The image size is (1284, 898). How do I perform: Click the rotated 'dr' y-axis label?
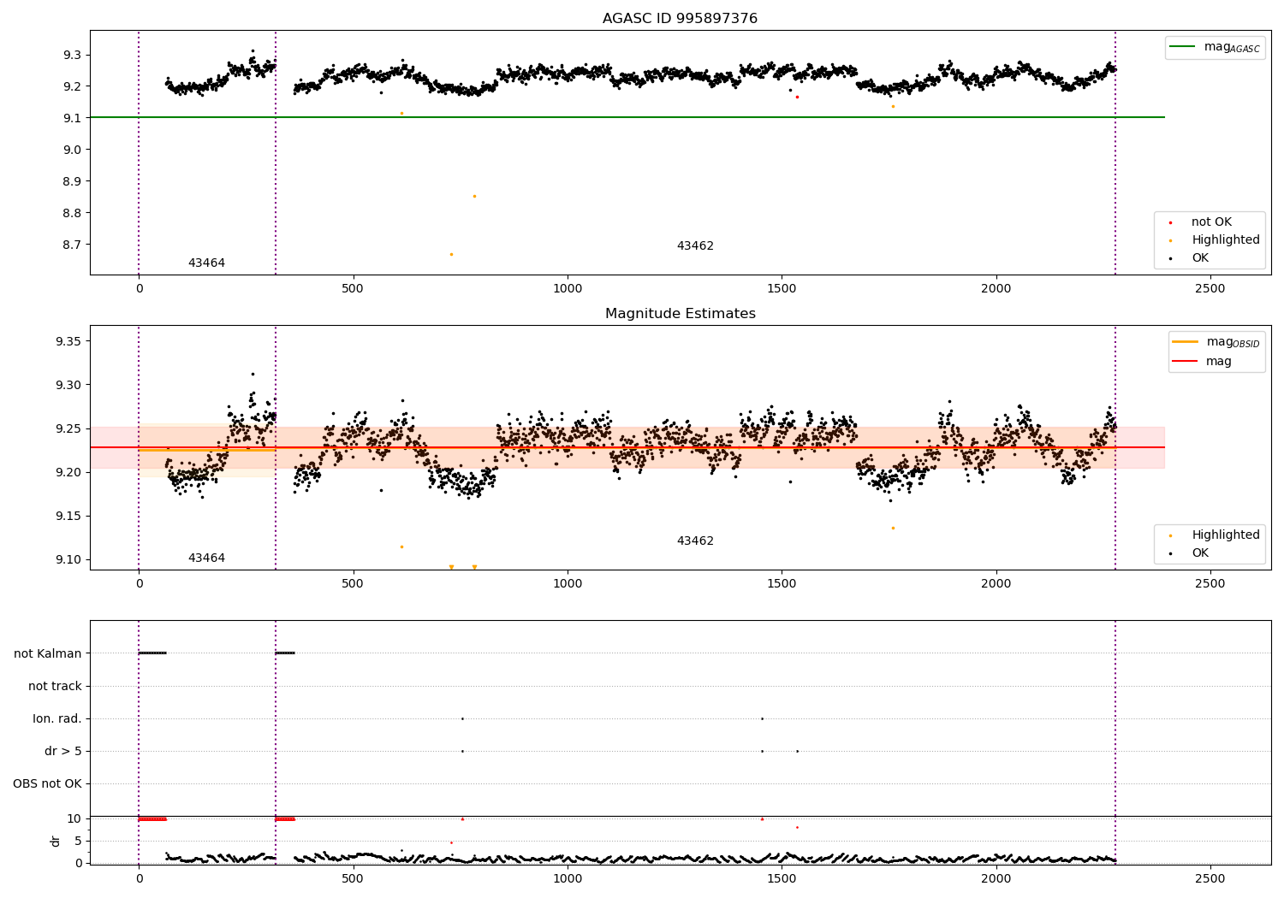56,841
